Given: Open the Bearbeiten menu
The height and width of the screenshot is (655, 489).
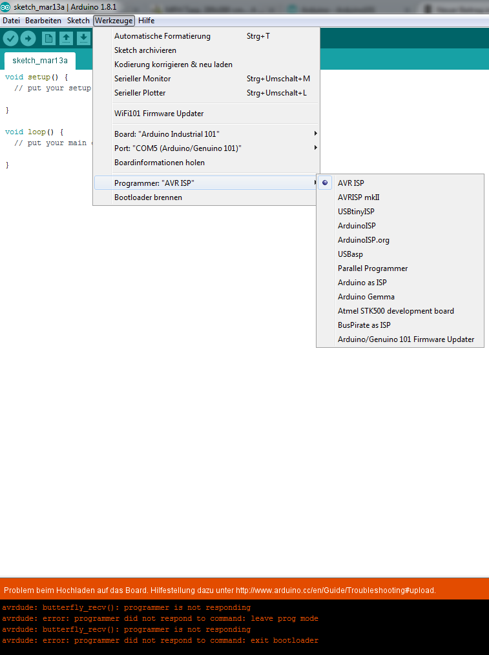Looking at the screenshot, I should [43, 21].
